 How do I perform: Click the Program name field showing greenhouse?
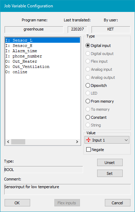click(34, 29)
